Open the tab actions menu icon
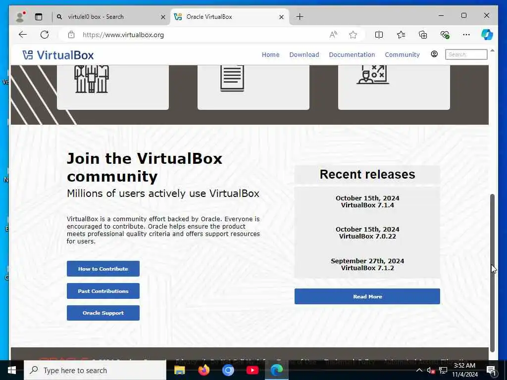507x380 pixels. [39, 17]
